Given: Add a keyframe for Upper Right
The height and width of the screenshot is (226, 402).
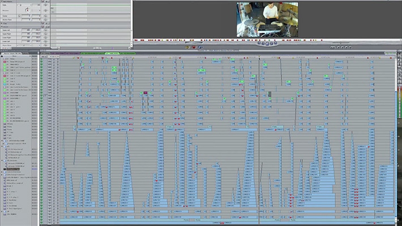Looking at the screenshot, I should [46, 34].
